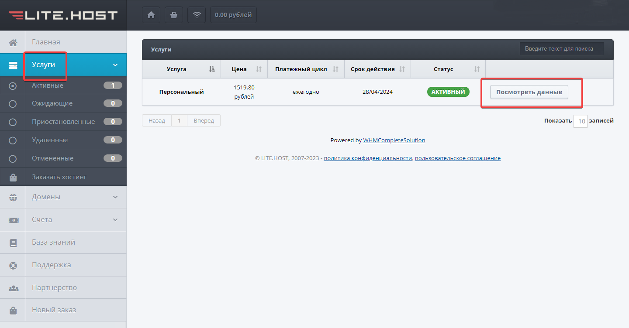629x328 pixels.
Task: Open База знаний in sidebar
Action: [x=63, y=242]
